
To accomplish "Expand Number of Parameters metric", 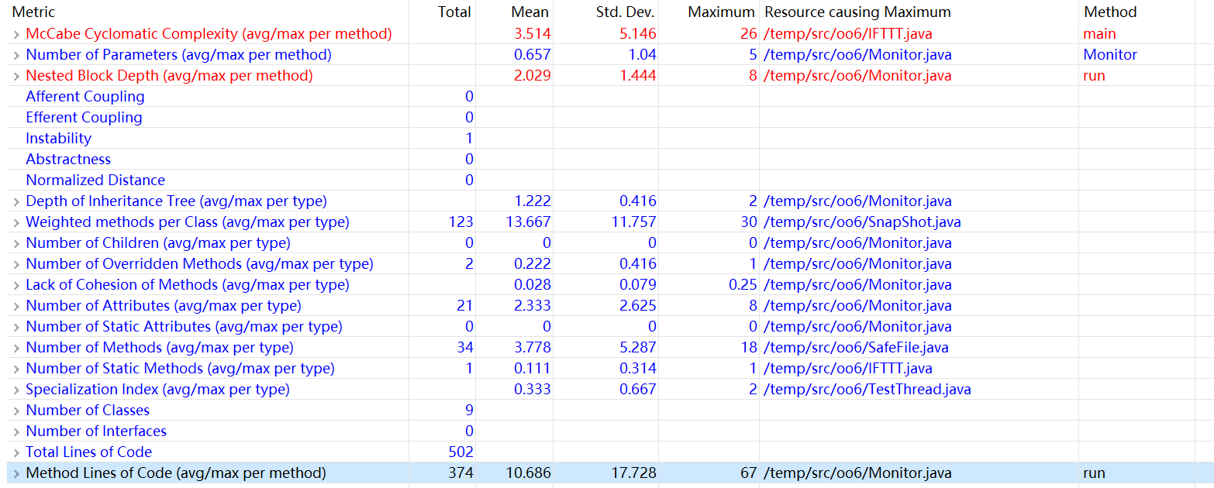I will (x=16, y=55).
